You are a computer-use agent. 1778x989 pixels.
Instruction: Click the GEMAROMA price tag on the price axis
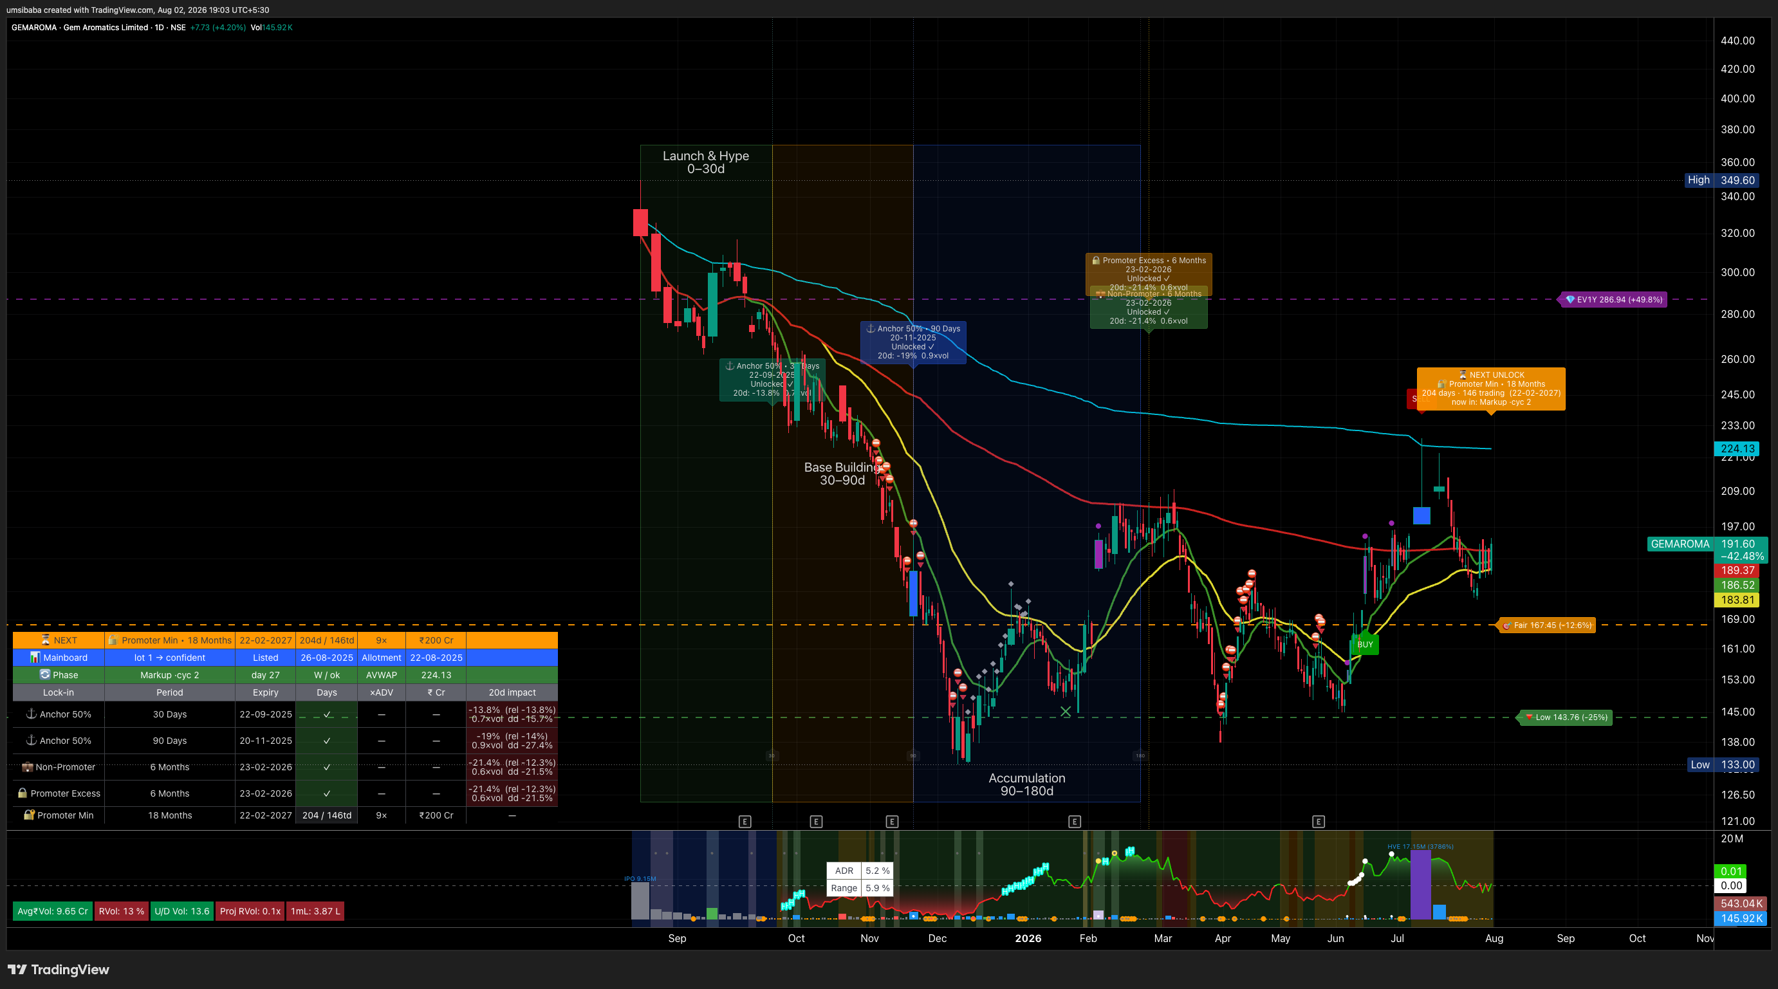(x=1680, y=544)
